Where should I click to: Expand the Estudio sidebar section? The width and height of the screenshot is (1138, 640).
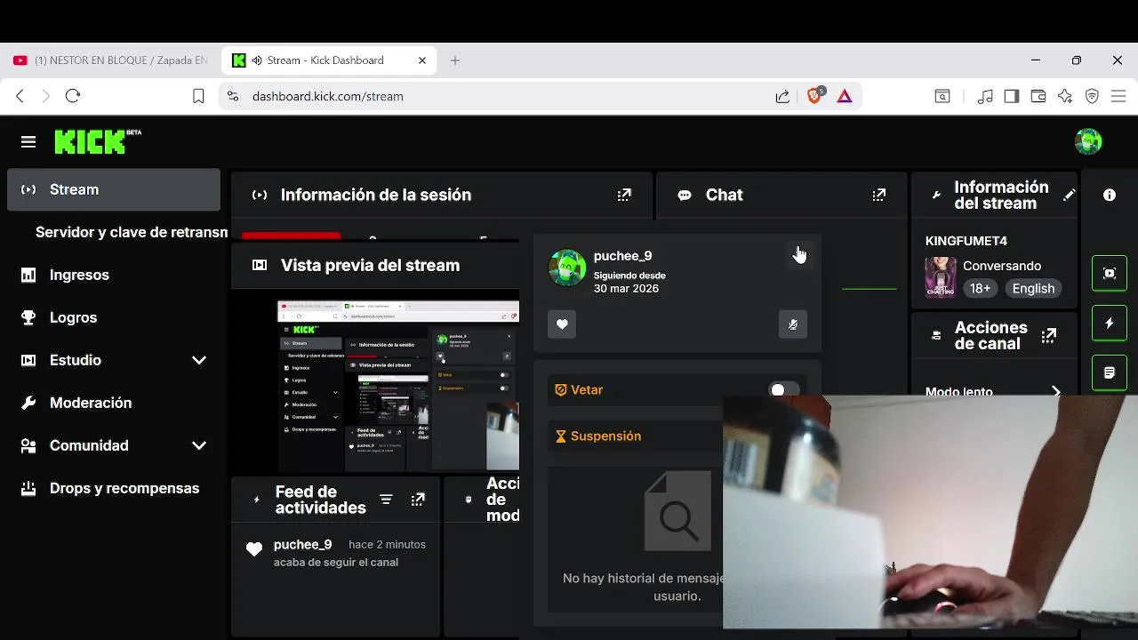pyautogui.click(x=199, y=360)
